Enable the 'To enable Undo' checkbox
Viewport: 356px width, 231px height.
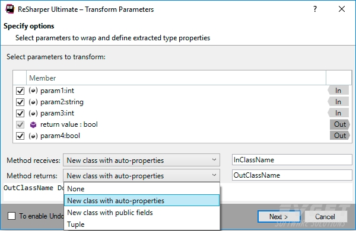[x=11, y=216]
